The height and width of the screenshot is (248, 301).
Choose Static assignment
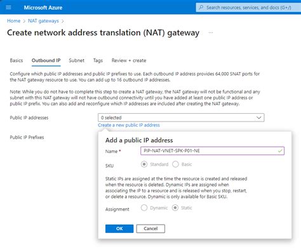pos(175,208)
